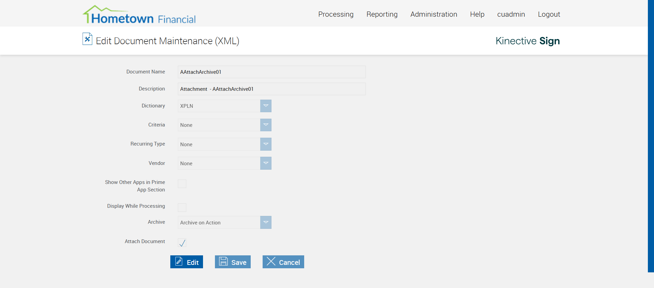
Task: Toggle Show Other Apps in Prime checkbox
Action: [182, 184]
